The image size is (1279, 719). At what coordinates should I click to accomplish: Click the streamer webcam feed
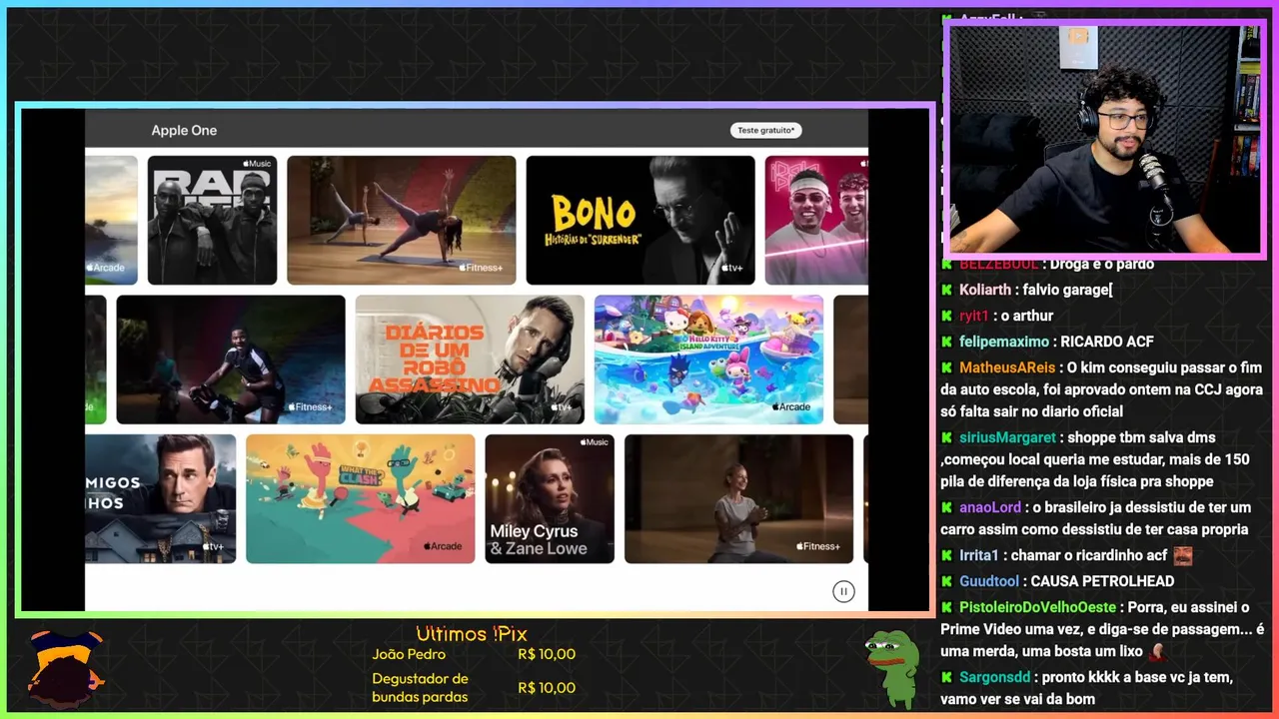1105,139
